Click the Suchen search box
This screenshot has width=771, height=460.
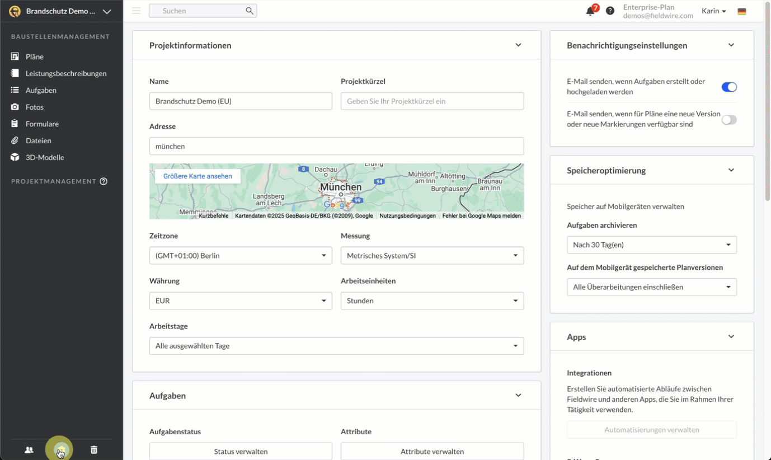[x=203, y=11]
